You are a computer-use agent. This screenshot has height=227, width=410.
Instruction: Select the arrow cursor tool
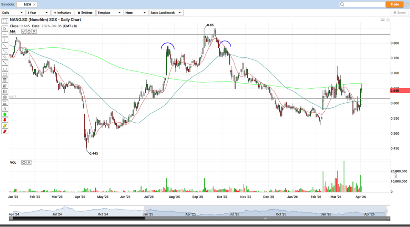click(x=5, y=28)
